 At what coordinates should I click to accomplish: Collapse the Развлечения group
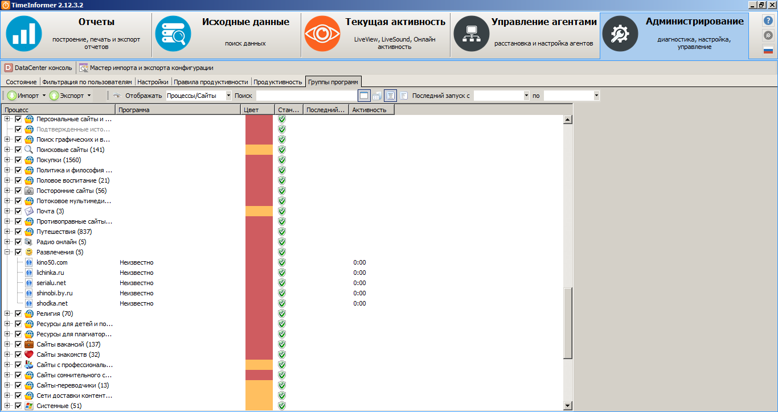click(x=7, y=252)
